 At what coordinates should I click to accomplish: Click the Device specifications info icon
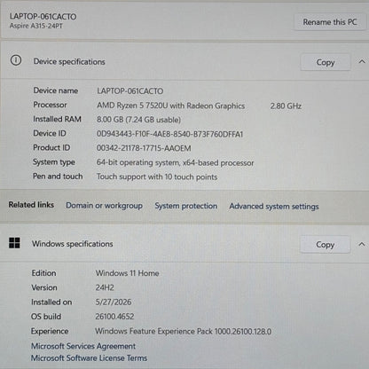16,60
